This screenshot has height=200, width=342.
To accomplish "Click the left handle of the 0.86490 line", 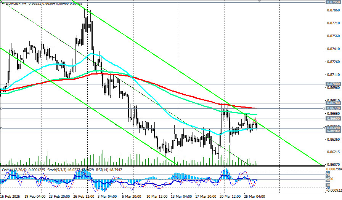I will [x=1, y=129].
